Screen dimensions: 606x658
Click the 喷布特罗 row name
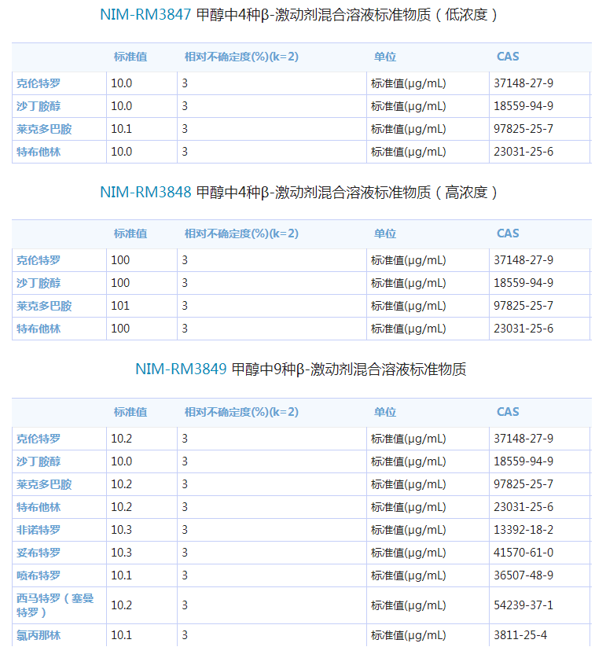coord(39,575)
